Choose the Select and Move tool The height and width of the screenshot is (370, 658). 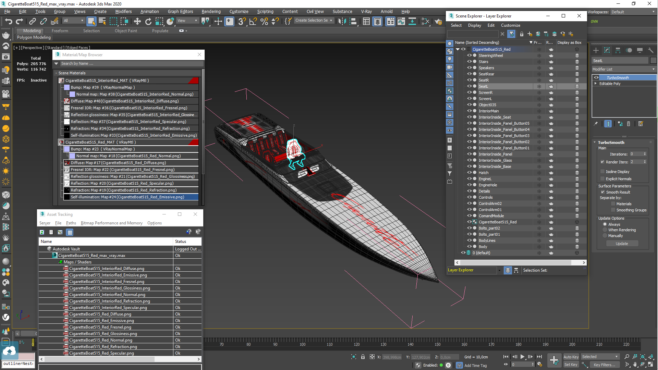click(x=137, y=21)
